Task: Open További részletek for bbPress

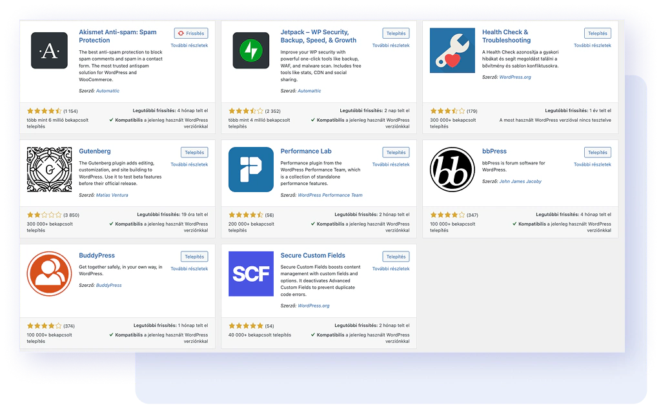Action: tap(592, 164)
